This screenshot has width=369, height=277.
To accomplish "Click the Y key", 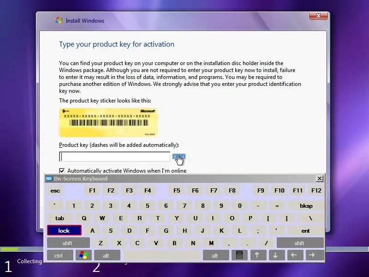I will click(x=177, y=218).
